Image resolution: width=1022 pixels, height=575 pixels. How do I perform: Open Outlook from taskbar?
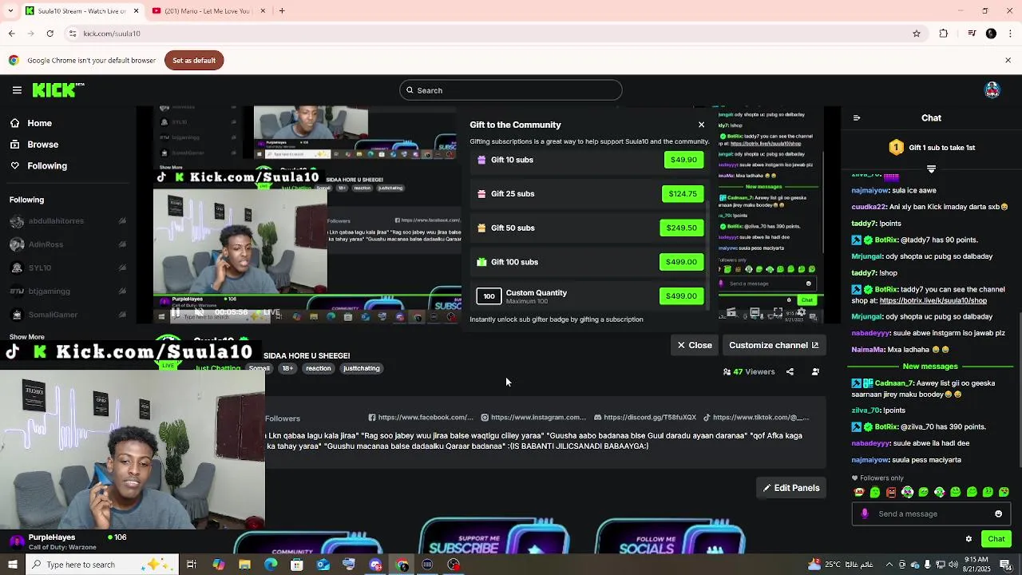323,565
